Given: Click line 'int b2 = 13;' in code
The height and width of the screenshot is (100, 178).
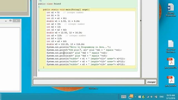Looking at the screenshot, I should (54, 27).
